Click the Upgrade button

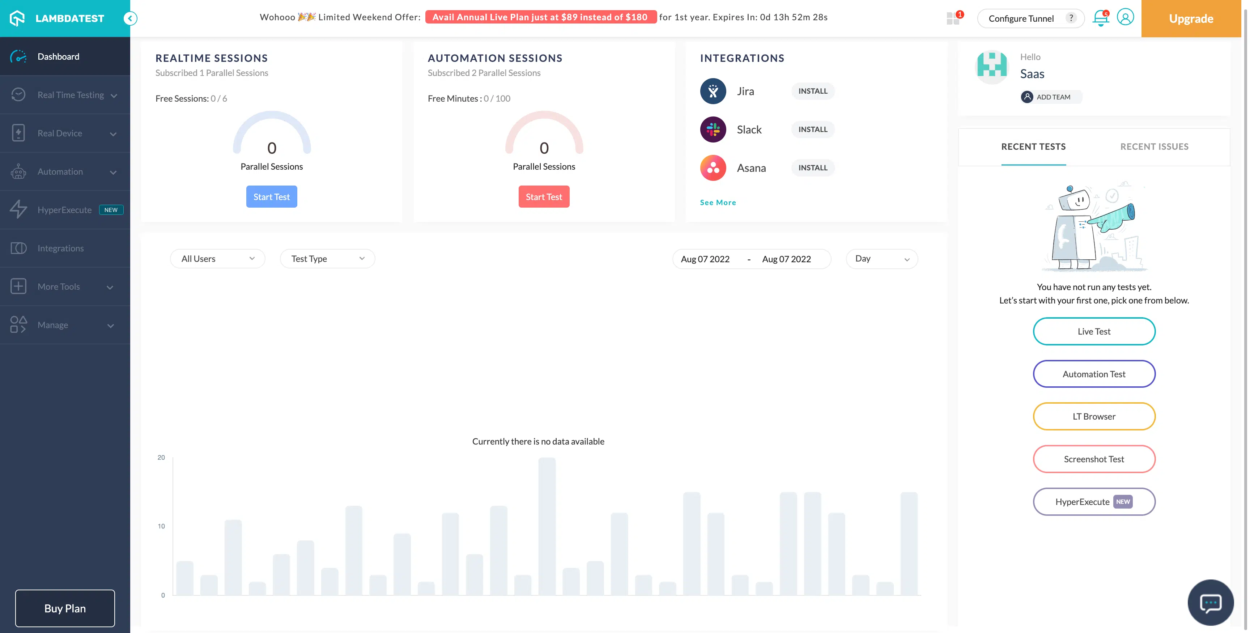(x=1191, y=18)
